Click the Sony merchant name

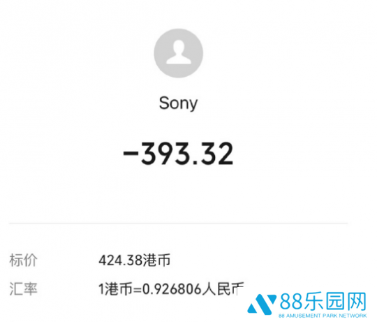(178, 103)
